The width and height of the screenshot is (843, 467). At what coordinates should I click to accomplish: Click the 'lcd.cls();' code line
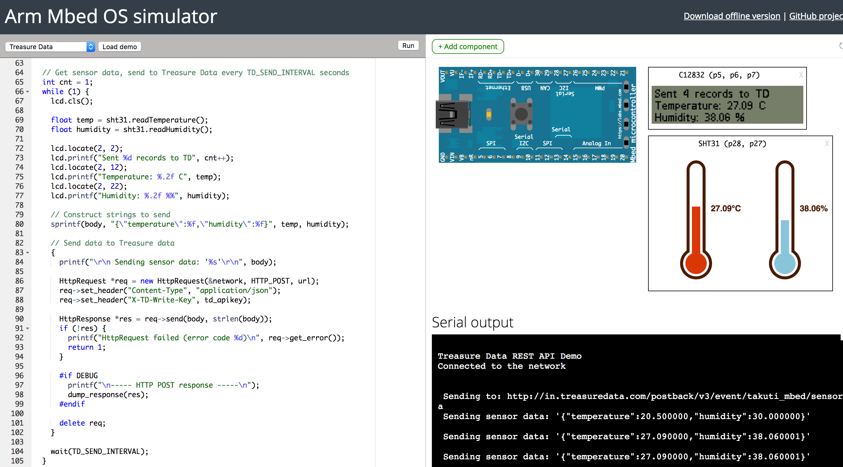(x=72, y=101)
